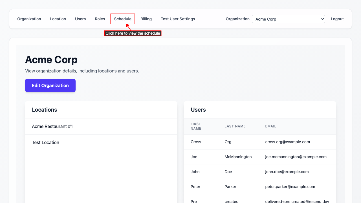Viewport: 361px width, 203px height.
Task: Open the Acme Corp organization dropdown
Action: pyautogui.click(x=288, y=19)
